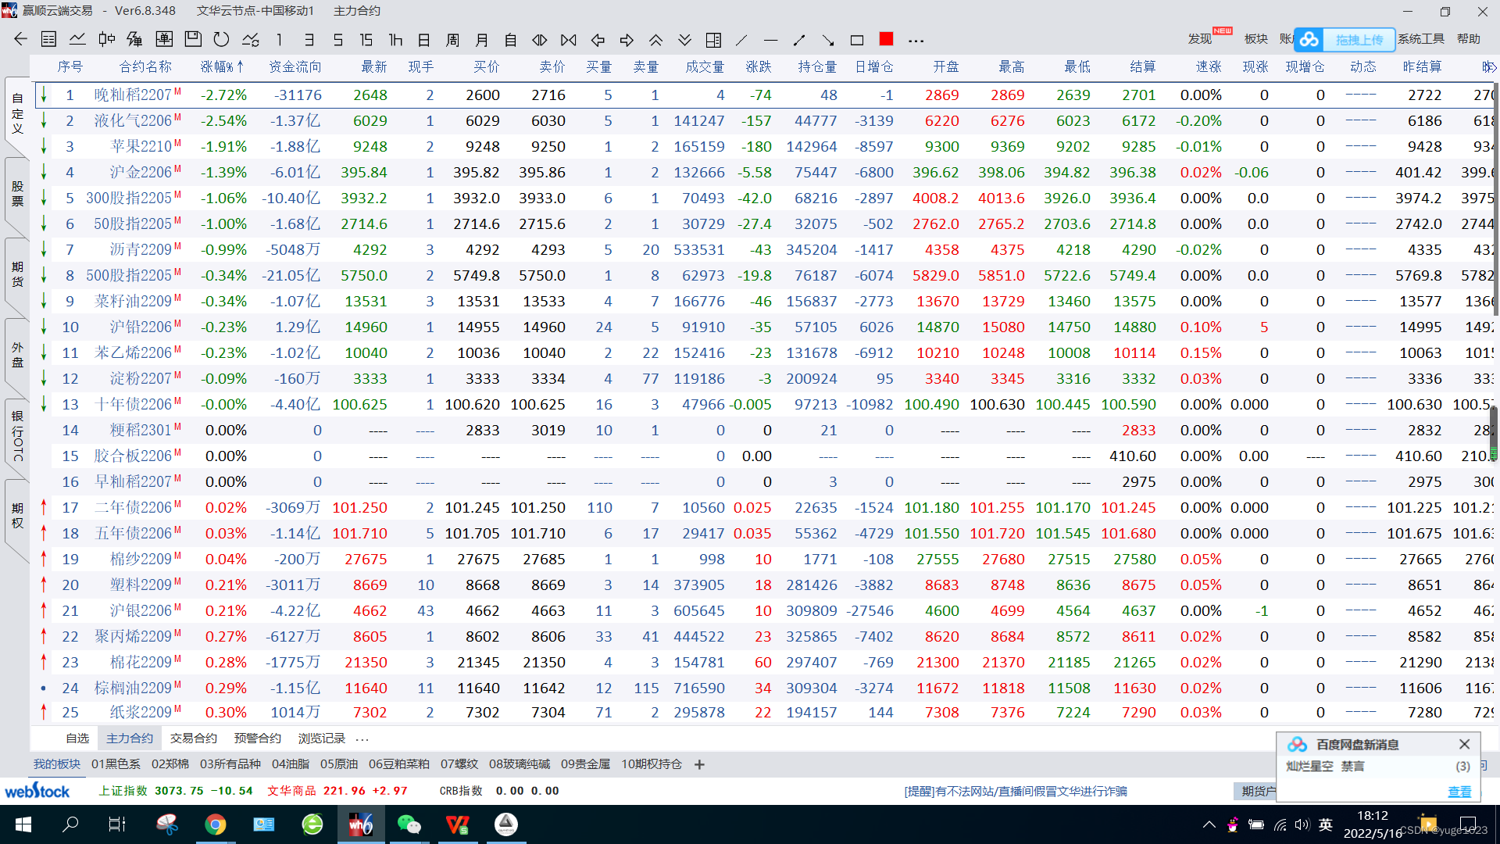The height and width of the screenshot is (844, 1500).
Task: Select the 09贵金属 sector tab
Action: pyautogui.click(x=585, y=764)
